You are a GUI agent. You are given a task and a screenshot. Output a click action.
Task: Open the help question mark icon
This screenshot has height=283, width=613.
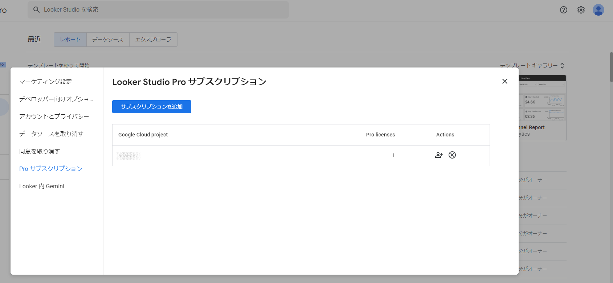point(563,10)
